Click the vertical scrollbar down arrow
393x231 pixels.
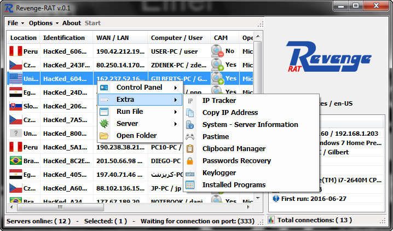(x=258, y=198)
